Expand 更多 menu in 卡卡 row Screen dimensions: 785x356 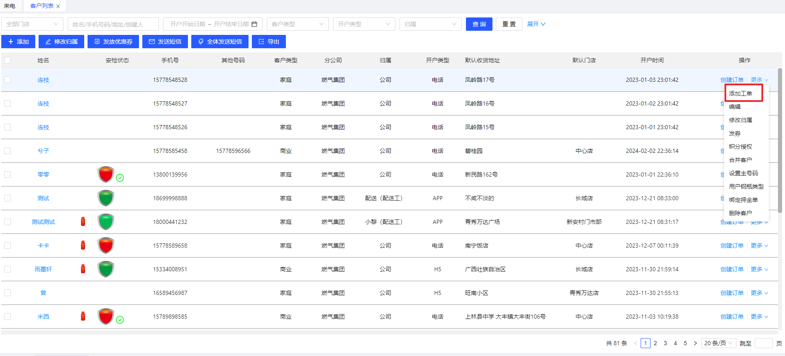point(759,246)
